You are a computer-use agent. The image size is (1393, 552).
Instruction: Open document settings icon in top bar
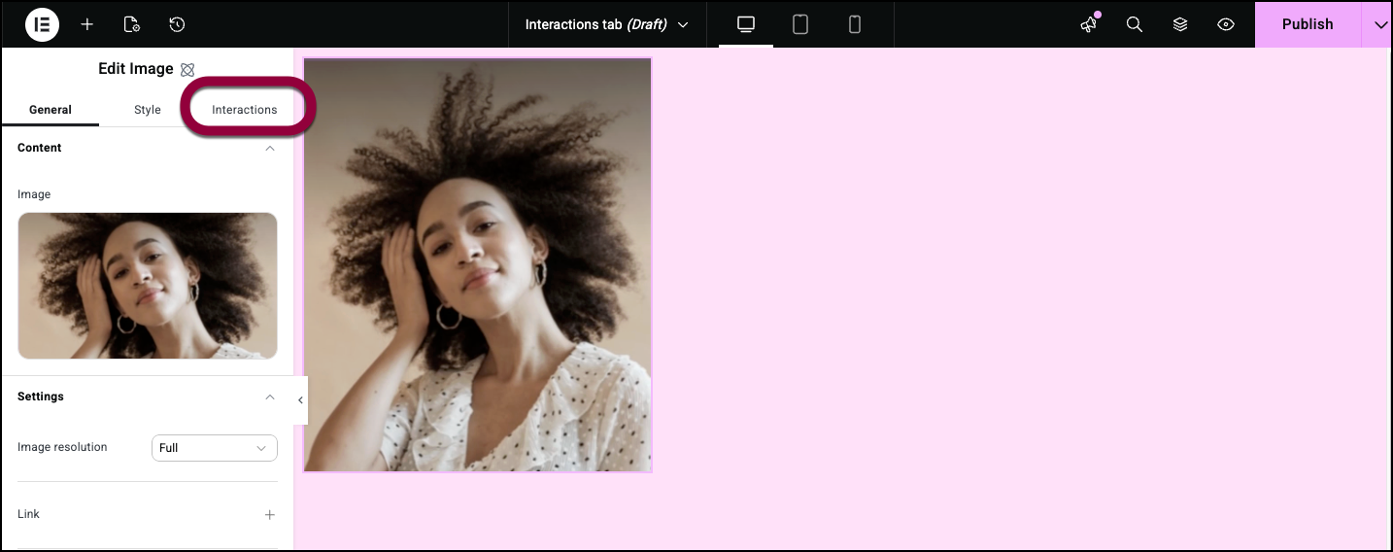click(x=132, y=24)
